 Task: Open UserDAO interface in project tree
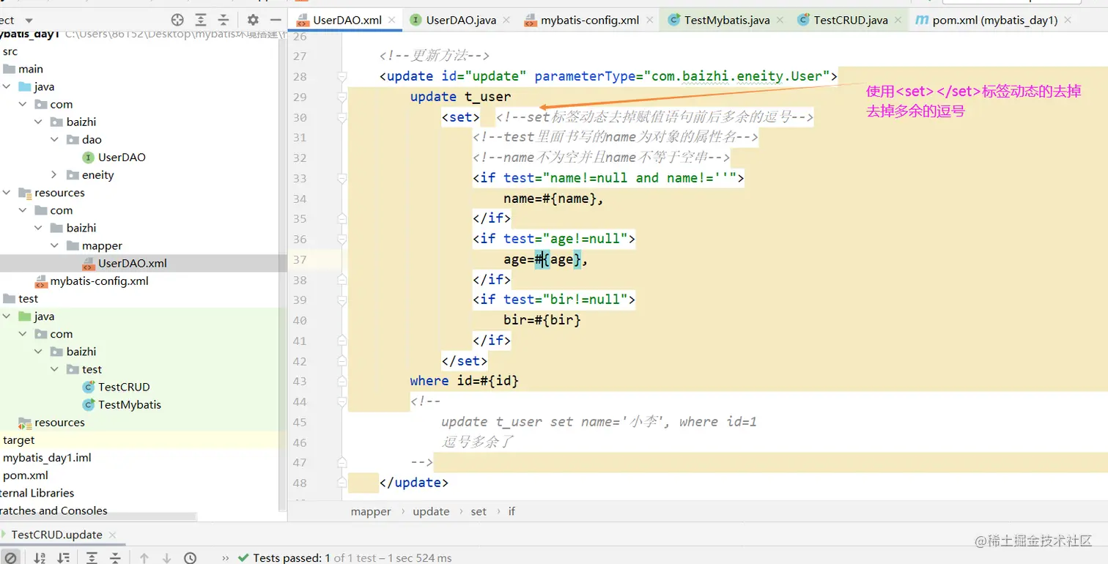click(114, 157)
